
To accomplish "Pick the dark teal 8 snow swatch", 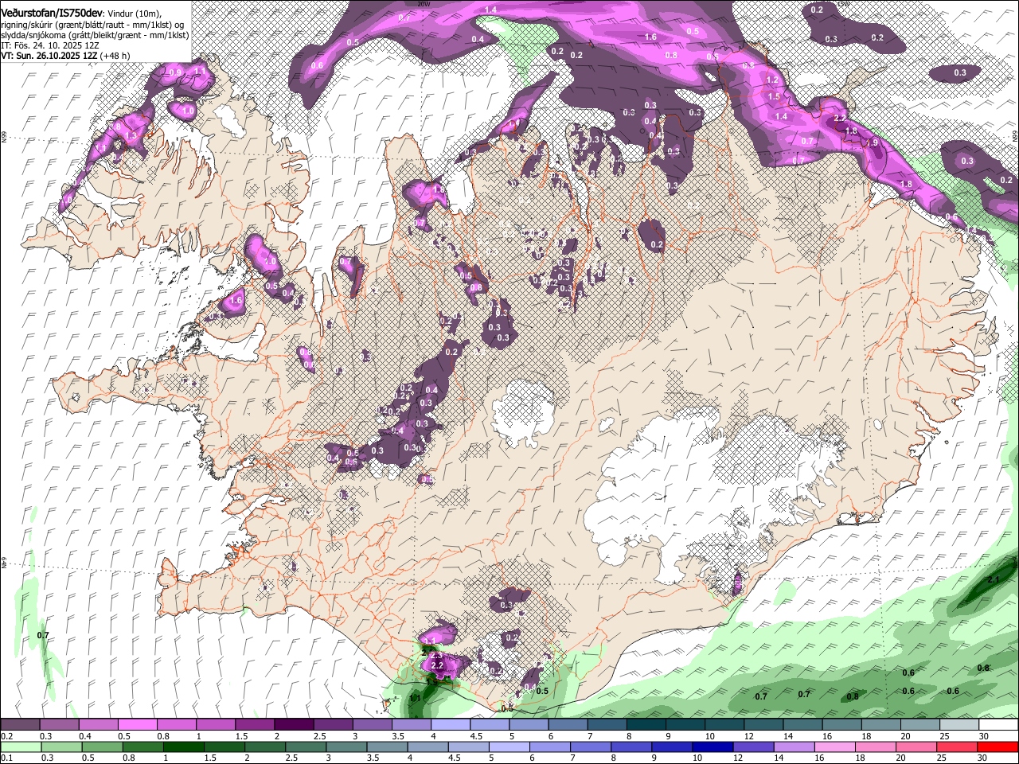I will [646, 725].
